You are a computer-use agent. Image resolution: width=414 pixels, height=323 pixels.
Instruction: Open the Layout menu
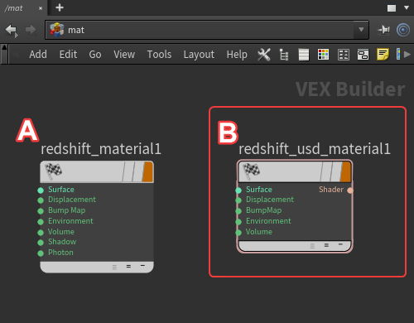pyautogui.click(x=199, y=55)
